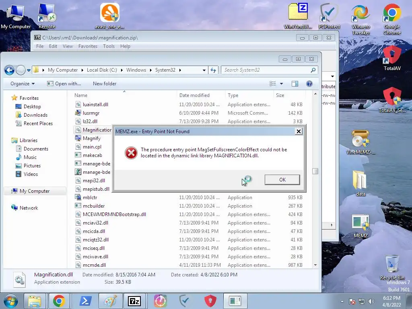Switch to 7-Zip in the taskbar
This screenshot has height=309, width=412.
pyautogui.click(x=134, y=301)
